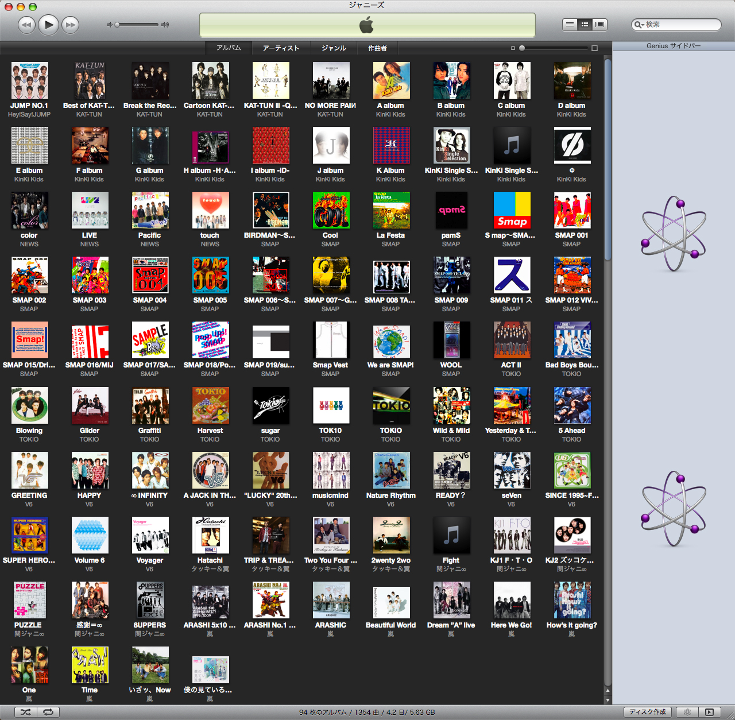The width and height of the screenshot is (735, 720).
Task: Select the Smap Vest album cover
Action: (x=331, y=340)
